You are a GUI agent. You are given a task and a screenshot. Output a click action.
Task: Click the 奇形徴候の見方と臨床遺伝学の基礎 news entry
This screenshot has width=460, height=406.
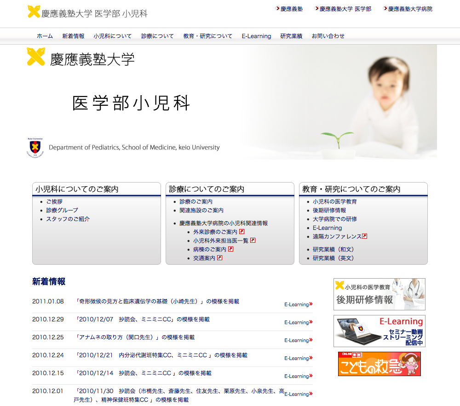(157, 301)
